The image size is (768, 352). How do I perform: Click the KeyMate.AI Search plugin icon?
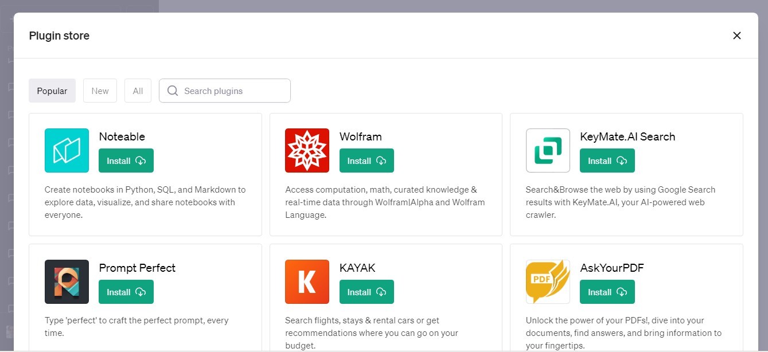coord(548,150)
